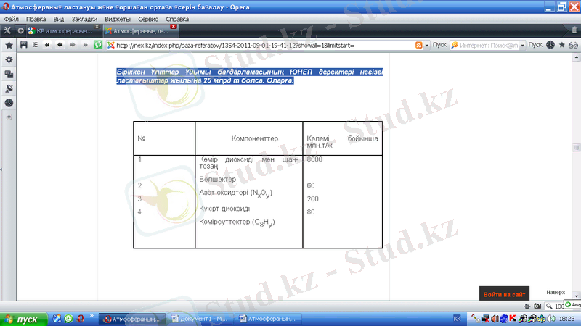This screenshot has height=326, width=581.
Task: Open the Закладки menu
Action: 84,19
